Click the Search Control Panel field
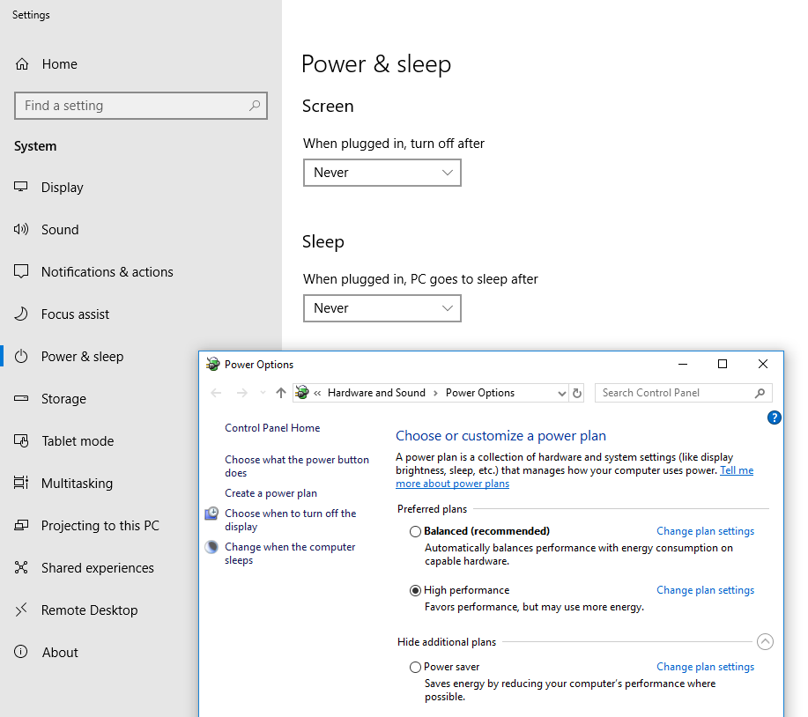 tap(675, 393)
